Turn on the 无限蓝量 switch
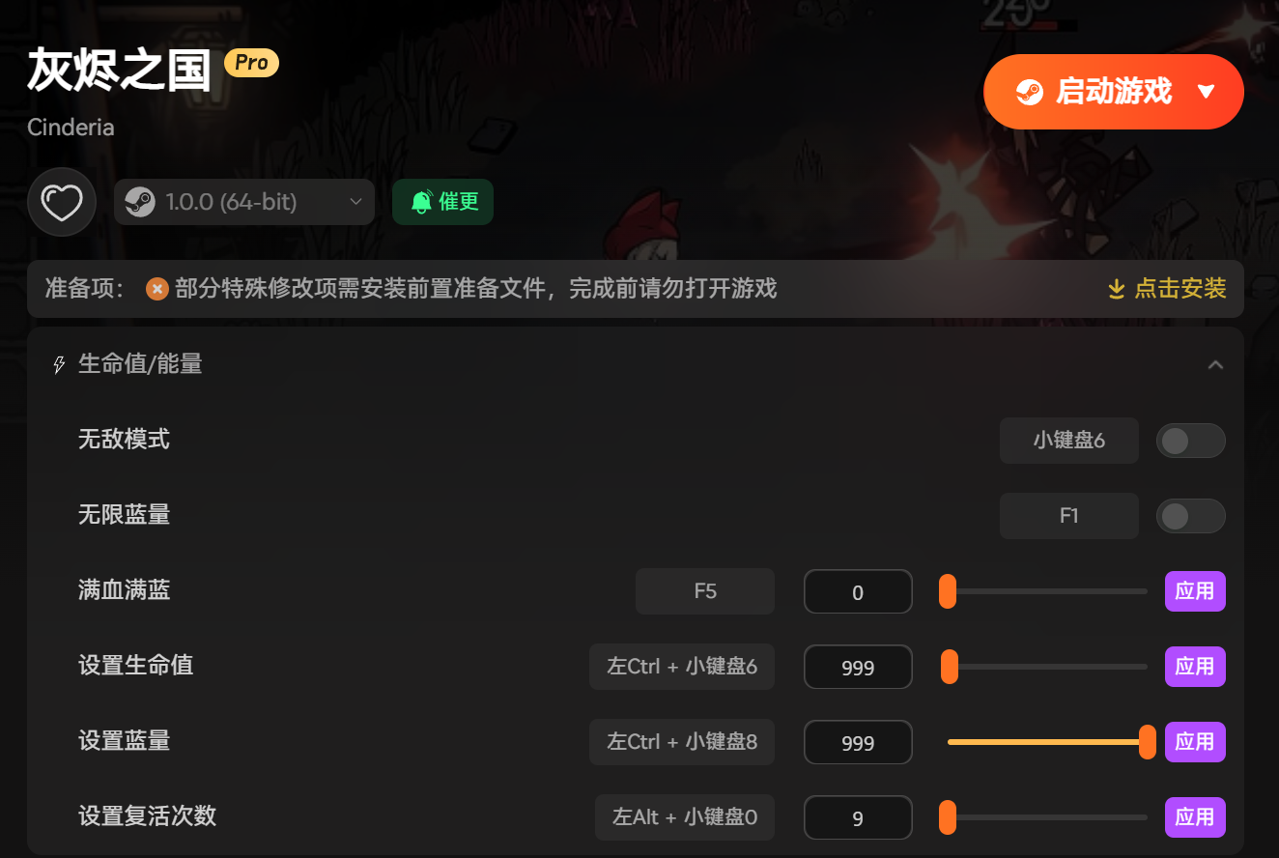The height and width of the screenshot is (858, 1279). [1190, 516]
